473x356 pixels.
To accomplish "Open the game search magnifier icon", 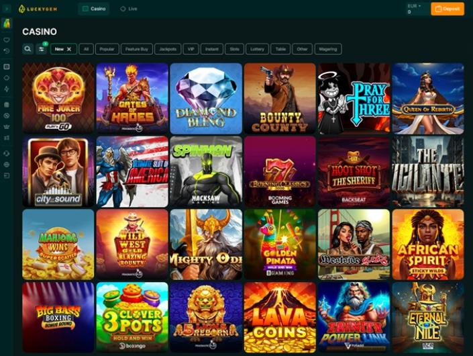I will tap(28, 49).
